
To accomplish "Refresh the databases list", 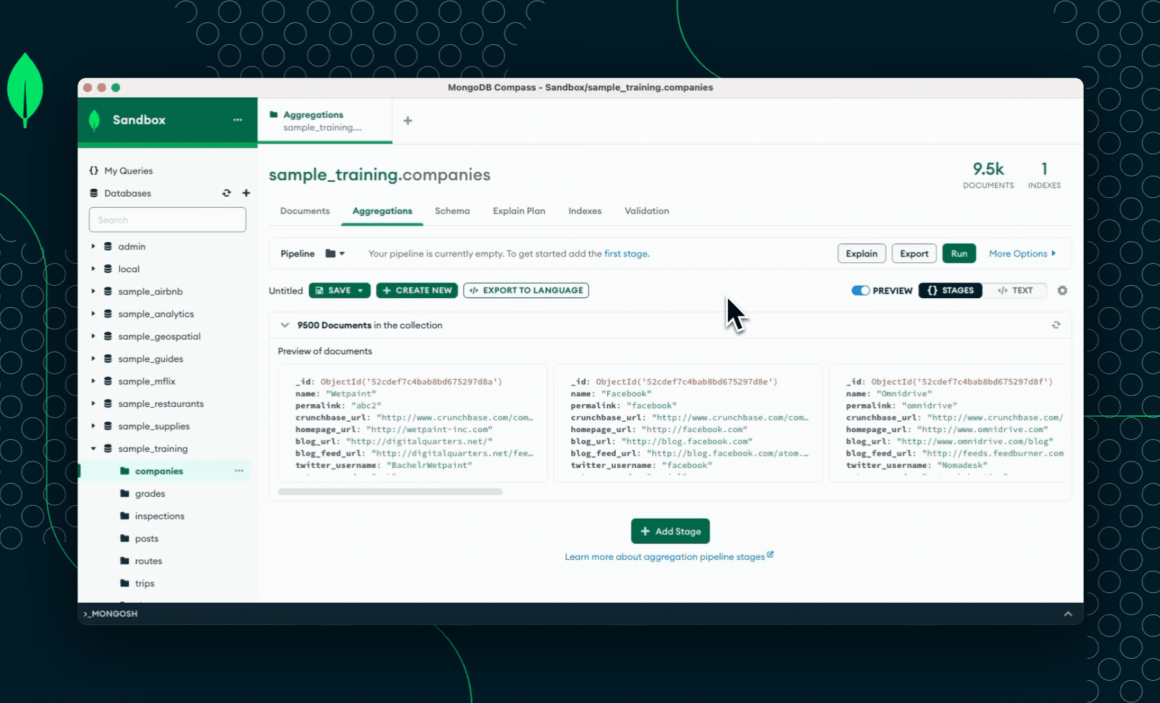I will coord(227,193).
